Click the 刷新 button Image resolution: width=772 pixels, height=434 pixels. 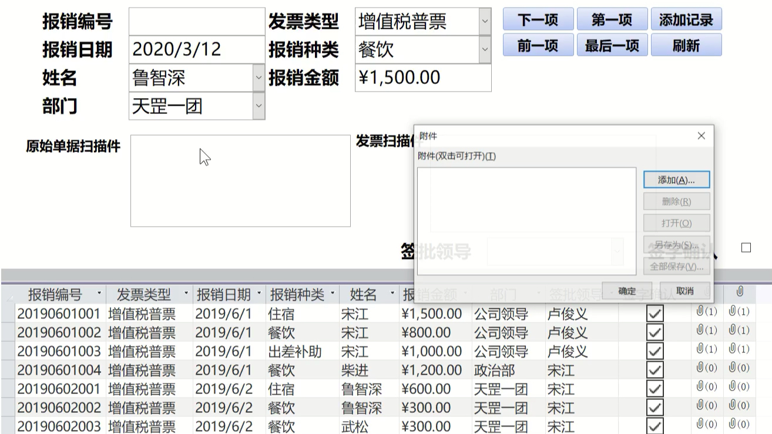pos(686,45)
